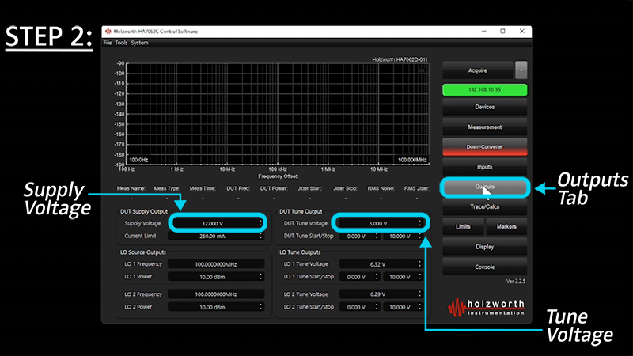Click the Ver 3.2.5 version text
The width and height of the screenshot is (633, 356).
click(x=516, y=282)
